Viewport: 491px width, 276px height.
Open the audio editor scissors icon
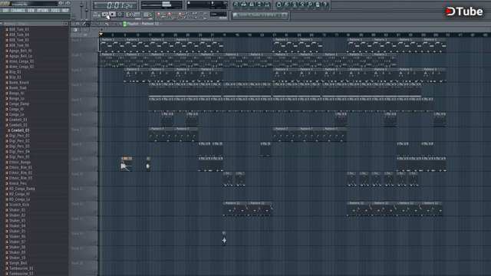pos(302,5)
